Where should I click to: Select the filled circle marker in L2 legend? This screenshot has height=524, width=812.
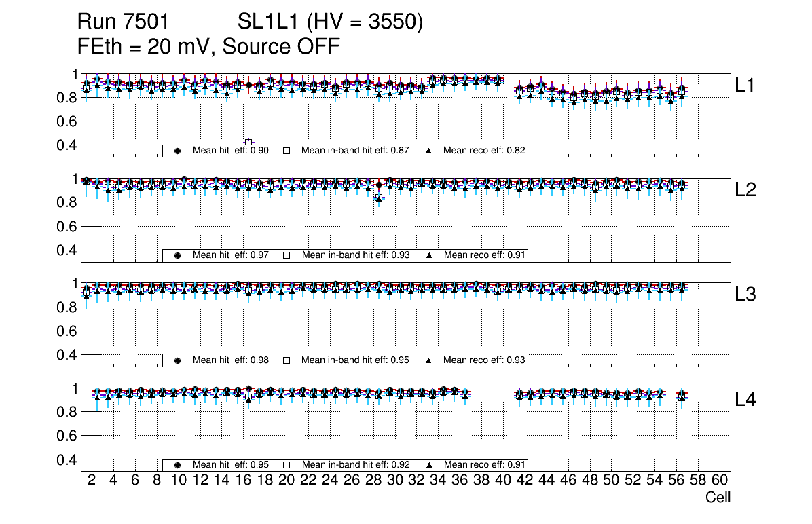pyautogui.click(x=178, y=255)
